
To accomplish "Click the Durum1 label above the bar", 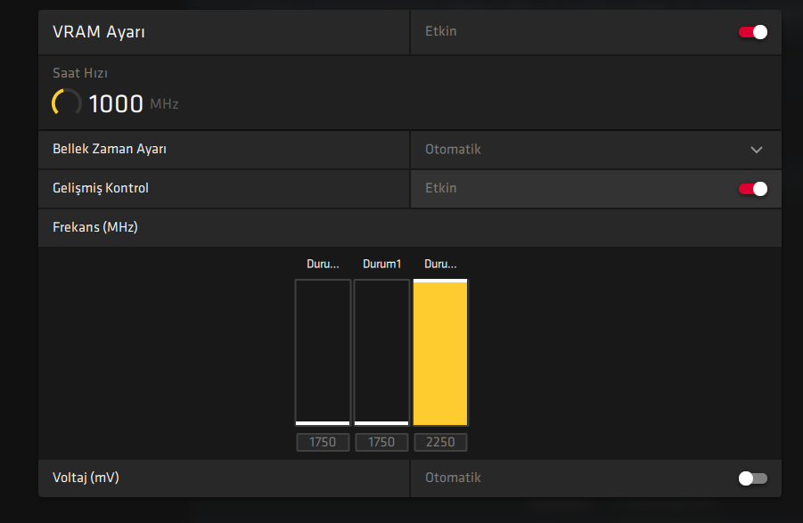I will tap(381, 265).
